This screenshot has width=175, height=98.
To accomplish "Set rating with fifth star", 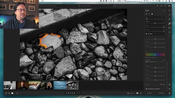I will click(x=74, y=93).
